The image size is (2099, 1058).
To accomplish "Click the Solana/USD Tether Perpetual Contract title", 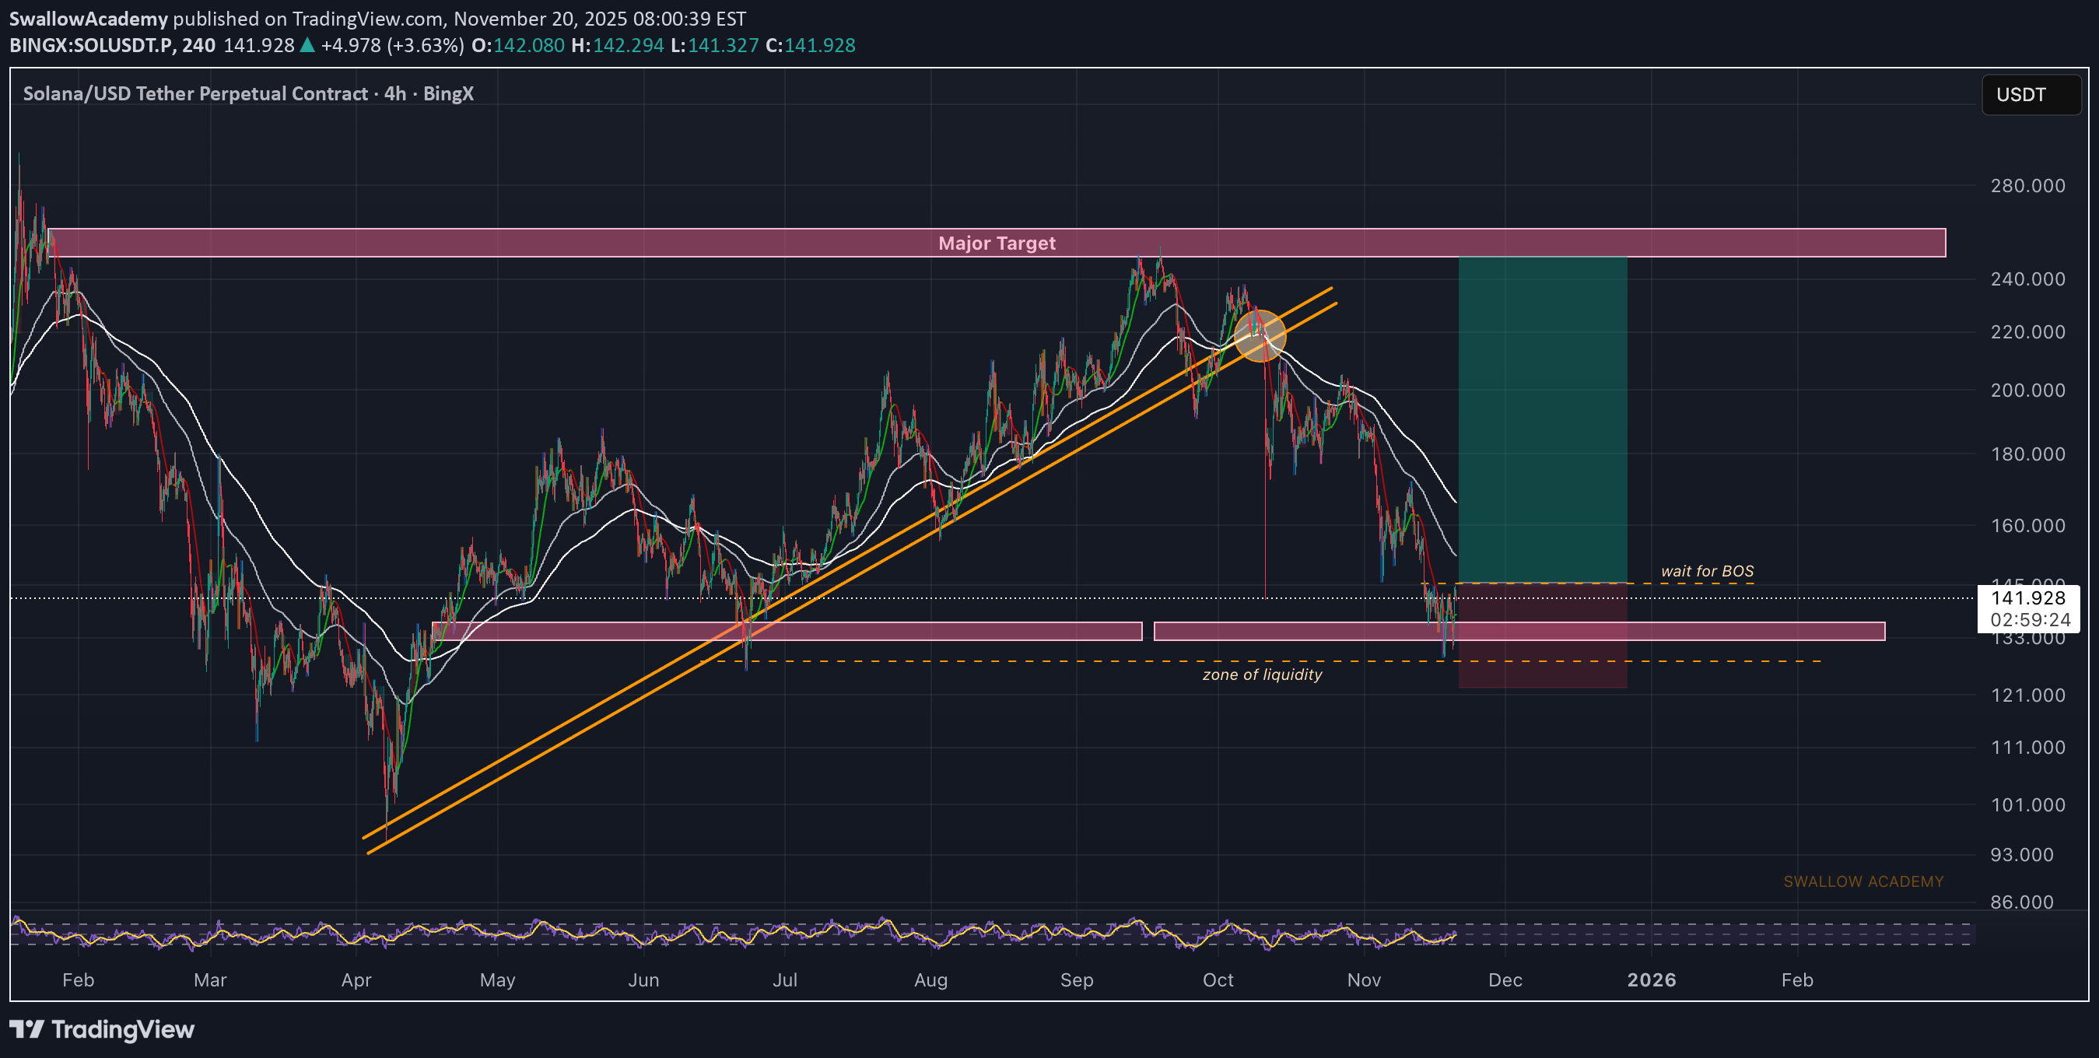I will coord(195,93).
